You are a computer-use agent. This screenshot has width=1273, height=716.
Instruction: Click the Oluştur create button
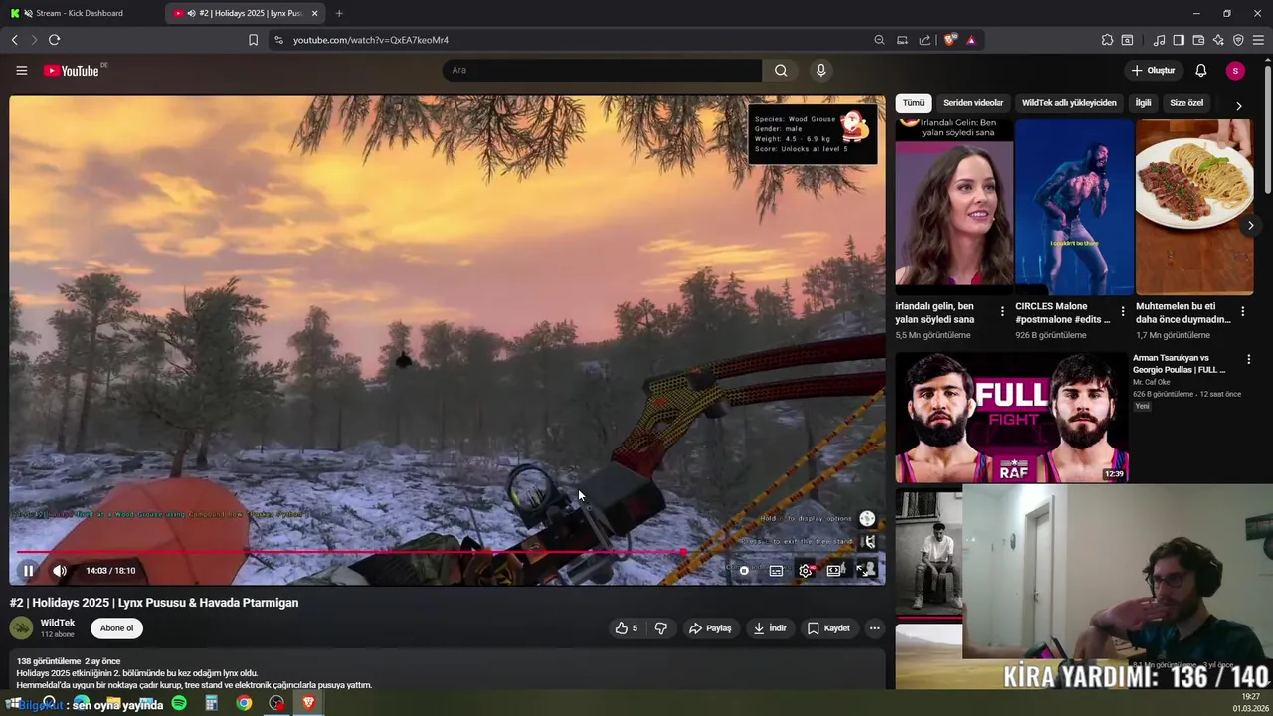[x=1153, y=70]
